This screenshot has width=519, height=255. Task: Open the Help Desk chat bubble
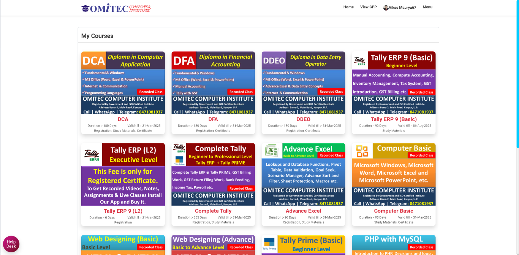[11, 244]
